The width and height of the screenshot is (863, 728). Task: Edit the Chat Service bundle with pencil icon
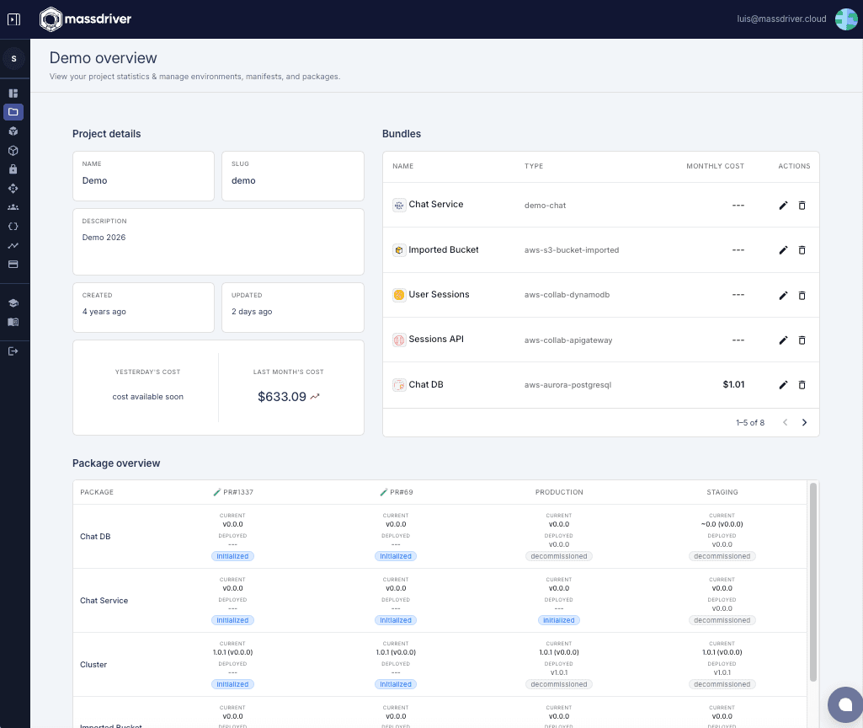point(783,205)
